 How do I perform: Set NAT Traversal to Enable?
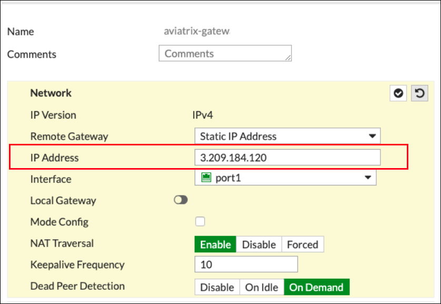215,244
